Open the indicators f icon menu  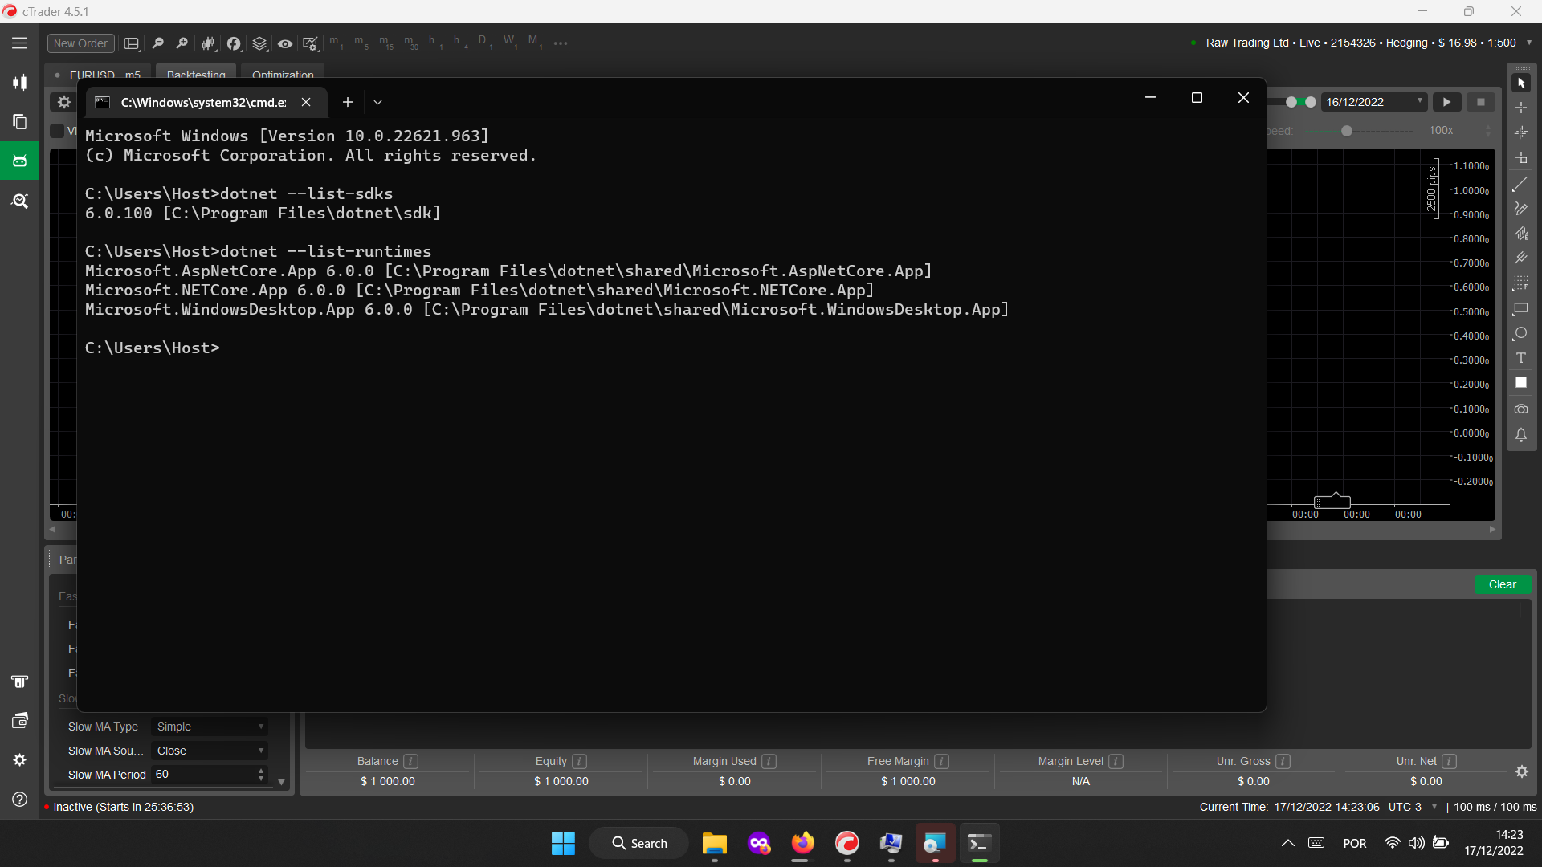234,43
